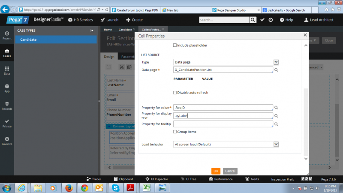
Task: Click OK to confirm Cell Properties
Action: pos(216,171)
